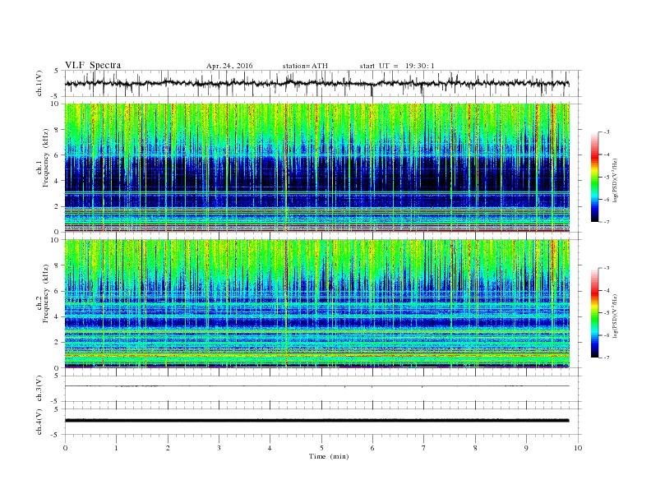
Task: Click the ch.1 "Frequency (kHz)" axis label
Action: tap(45, 158)
